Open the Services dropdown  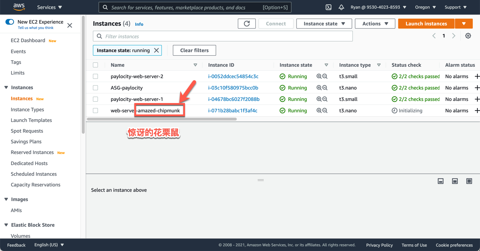[49, 7]
